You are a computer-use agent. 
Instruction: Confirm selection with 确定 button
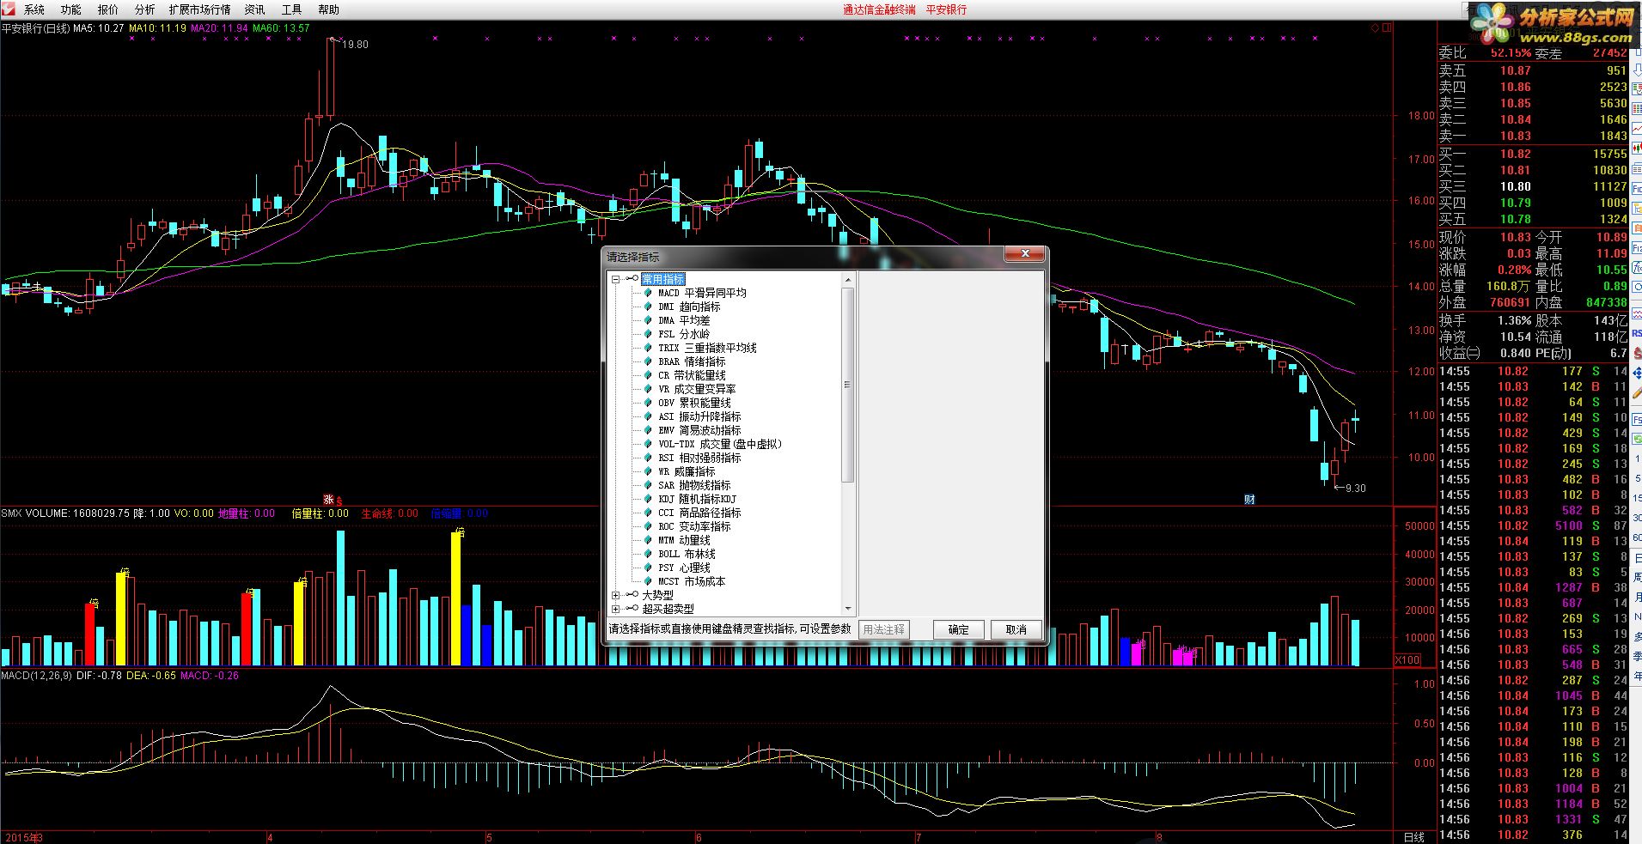coord(958,629)
